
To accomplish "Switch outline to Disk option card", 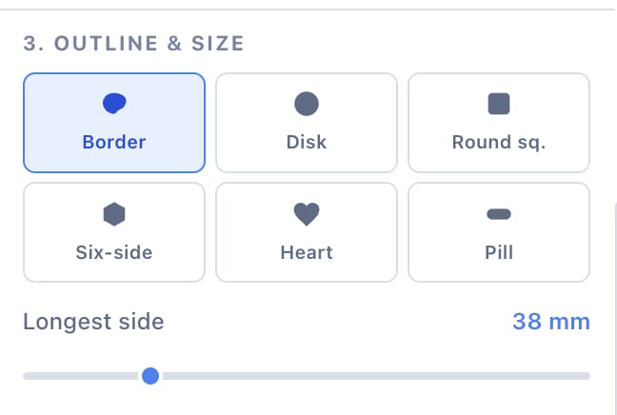I will pos(307,123).
